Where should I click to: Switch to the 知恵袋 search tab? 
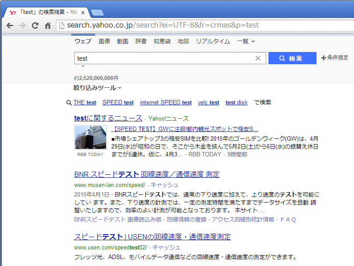pos(162,41)
